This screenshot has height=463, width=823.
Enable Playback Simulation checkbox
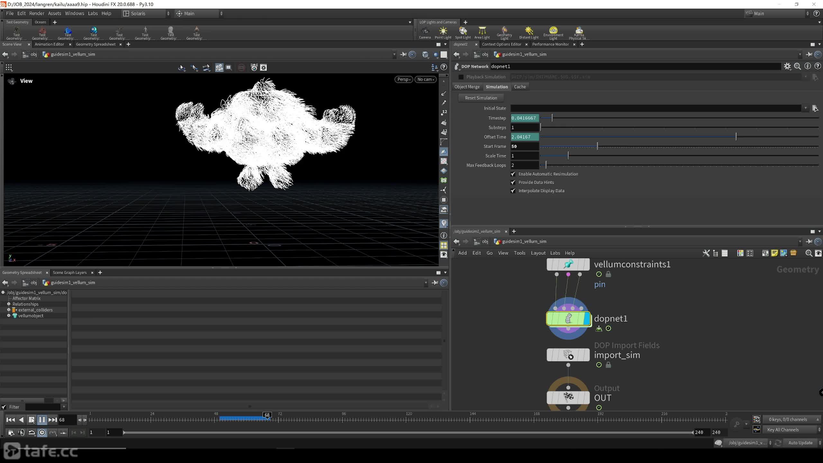click(461, 77)
